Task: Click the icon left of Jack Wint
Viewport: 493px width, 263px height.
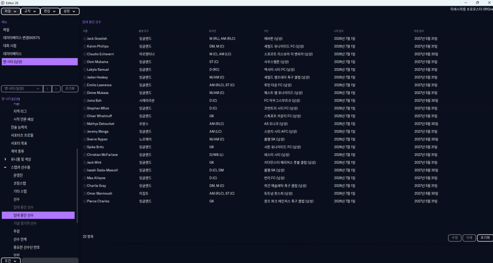Action: 85,162
